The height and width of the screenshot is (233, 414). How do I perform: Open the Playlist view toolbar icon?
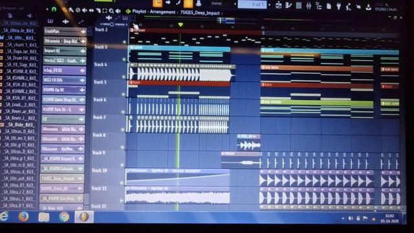279,5
